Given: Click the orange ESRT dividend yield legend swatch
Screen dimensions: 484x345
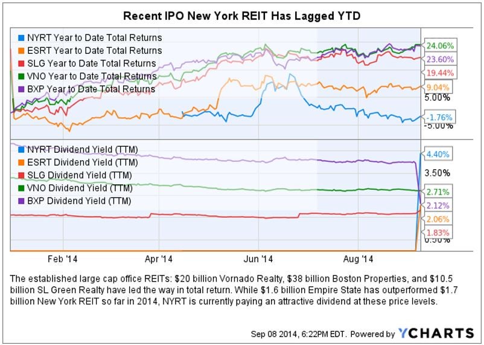Looking at the screenshot, I should [x=21, y=163].
